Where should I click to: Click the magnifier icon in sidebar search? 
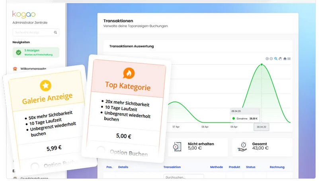coord(55,33)
